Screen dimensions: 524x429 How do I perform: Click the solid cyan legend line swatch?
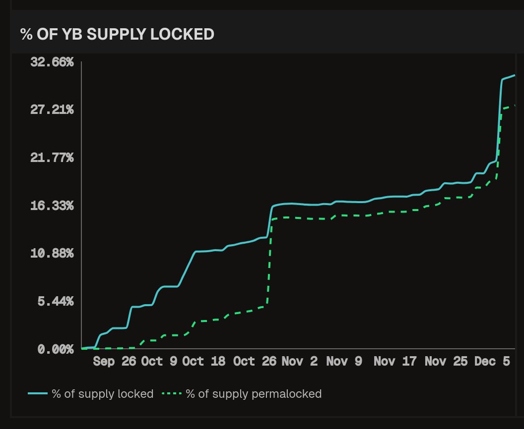38,394
